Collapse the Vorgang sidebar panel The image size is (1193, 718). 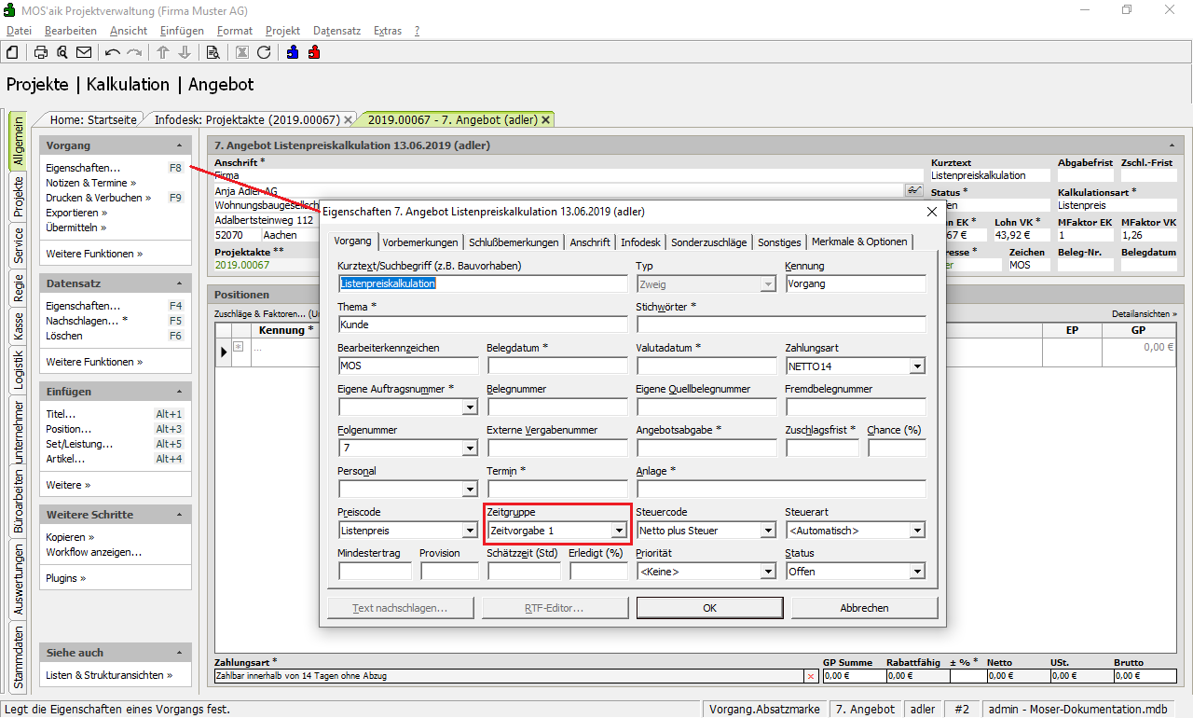click(179, 146)
